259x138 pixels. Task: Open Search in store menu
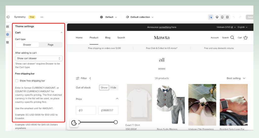point(121,38)
